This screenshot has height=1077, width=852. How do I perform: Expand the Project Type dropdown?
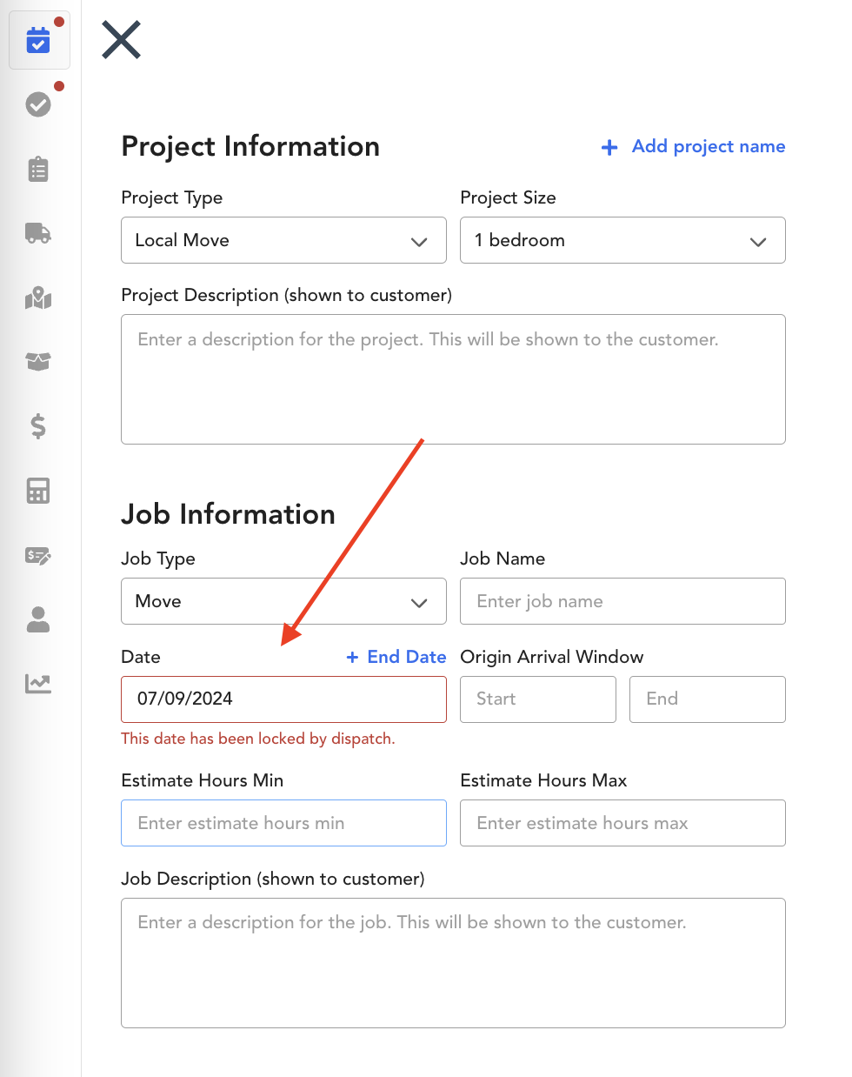coord(283,240)
